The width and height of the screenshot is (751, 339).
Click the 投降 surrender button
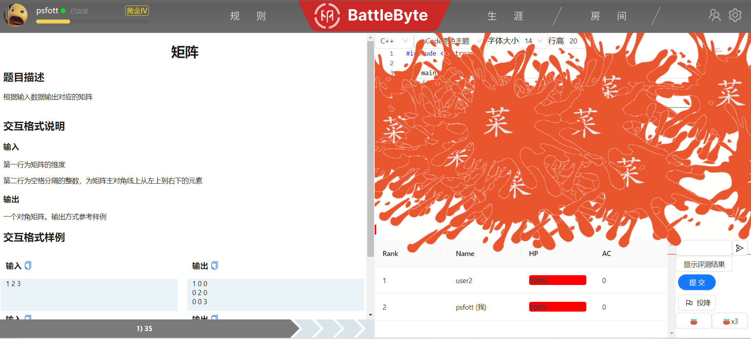pyautogui.click(x=697, y=303)
